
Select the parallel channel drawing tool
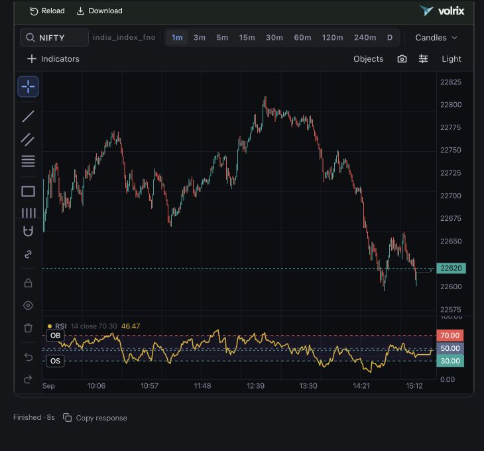point(28,139)
